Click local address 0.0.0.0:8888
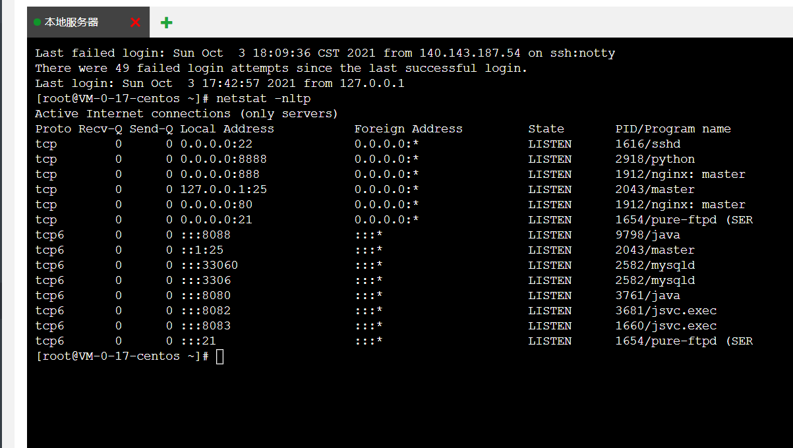The height and width of the screenshot is (448, 793). [223, 159]
